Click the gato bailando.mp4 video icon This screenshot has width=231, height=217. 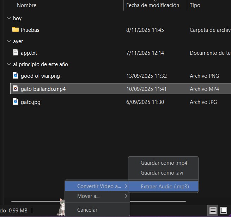[x=15, y=89]
